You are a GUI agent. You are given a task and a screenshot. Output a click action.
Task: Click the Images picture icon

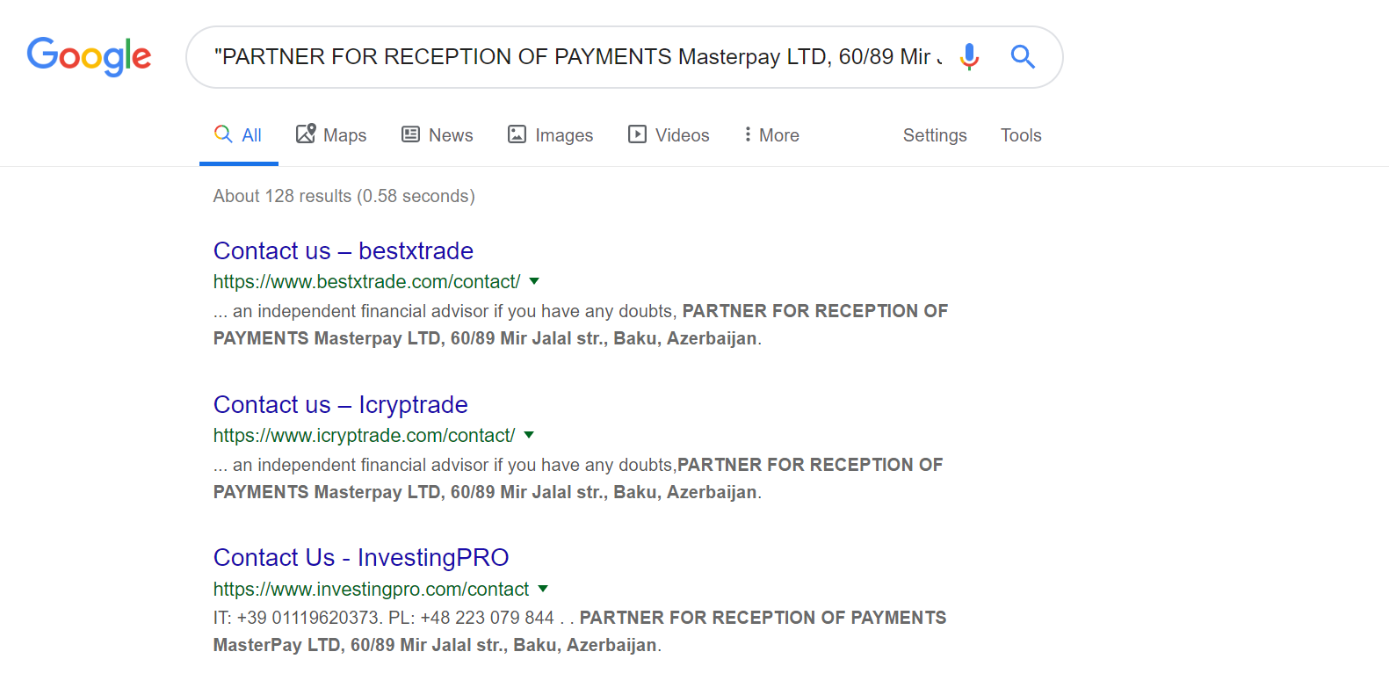coord(517,134)
